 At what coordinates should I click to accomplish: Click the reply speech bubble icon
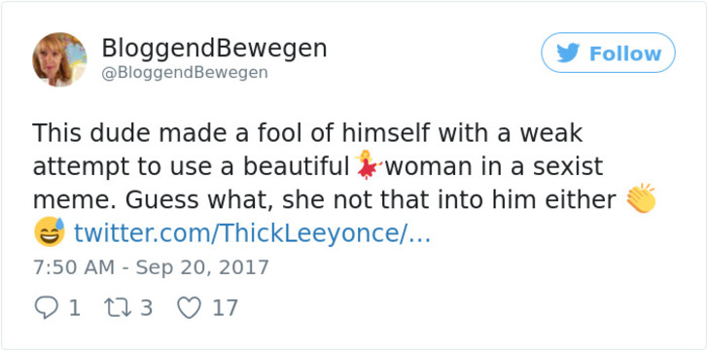(x=47, y=308)
